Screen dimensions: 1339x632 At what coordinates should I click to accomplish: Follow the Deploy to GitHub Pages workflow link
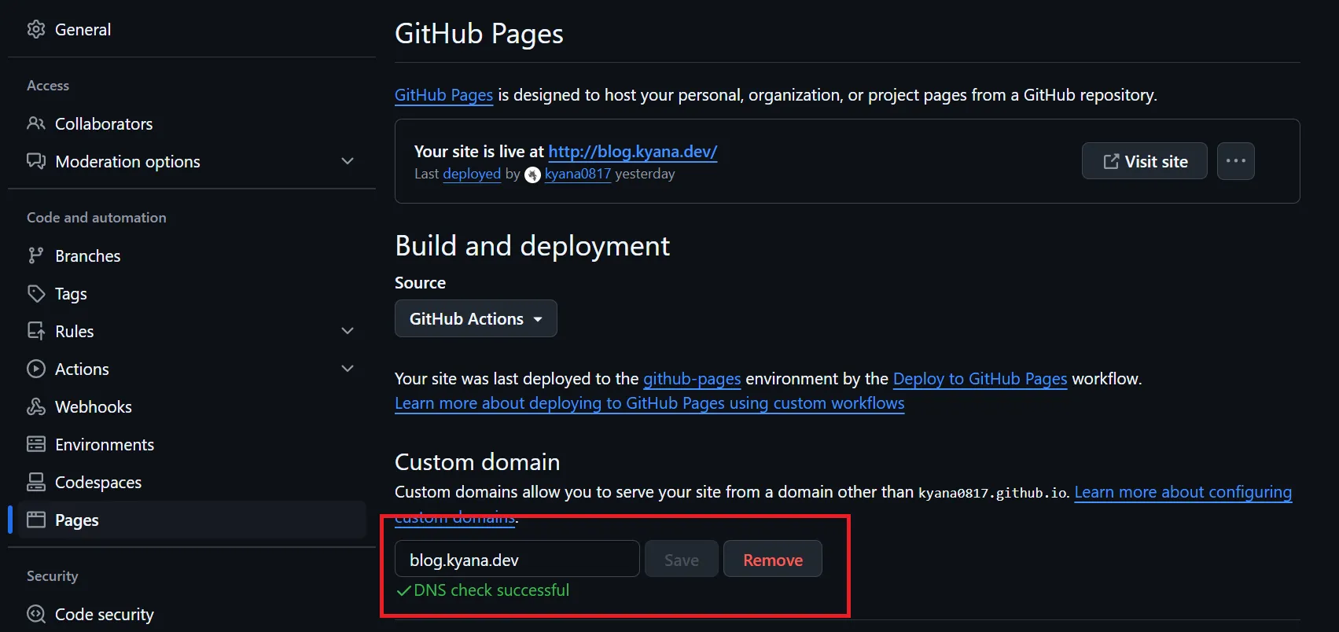point(980,379)
